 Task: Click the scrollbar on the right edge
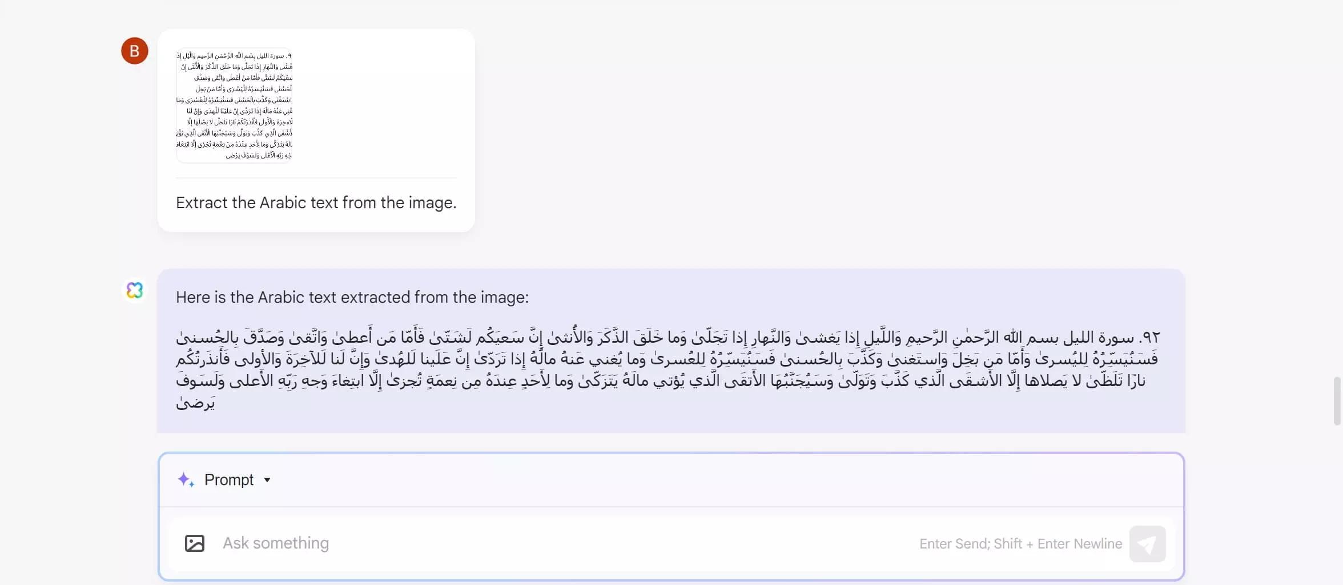click(x=1337, y=399)
